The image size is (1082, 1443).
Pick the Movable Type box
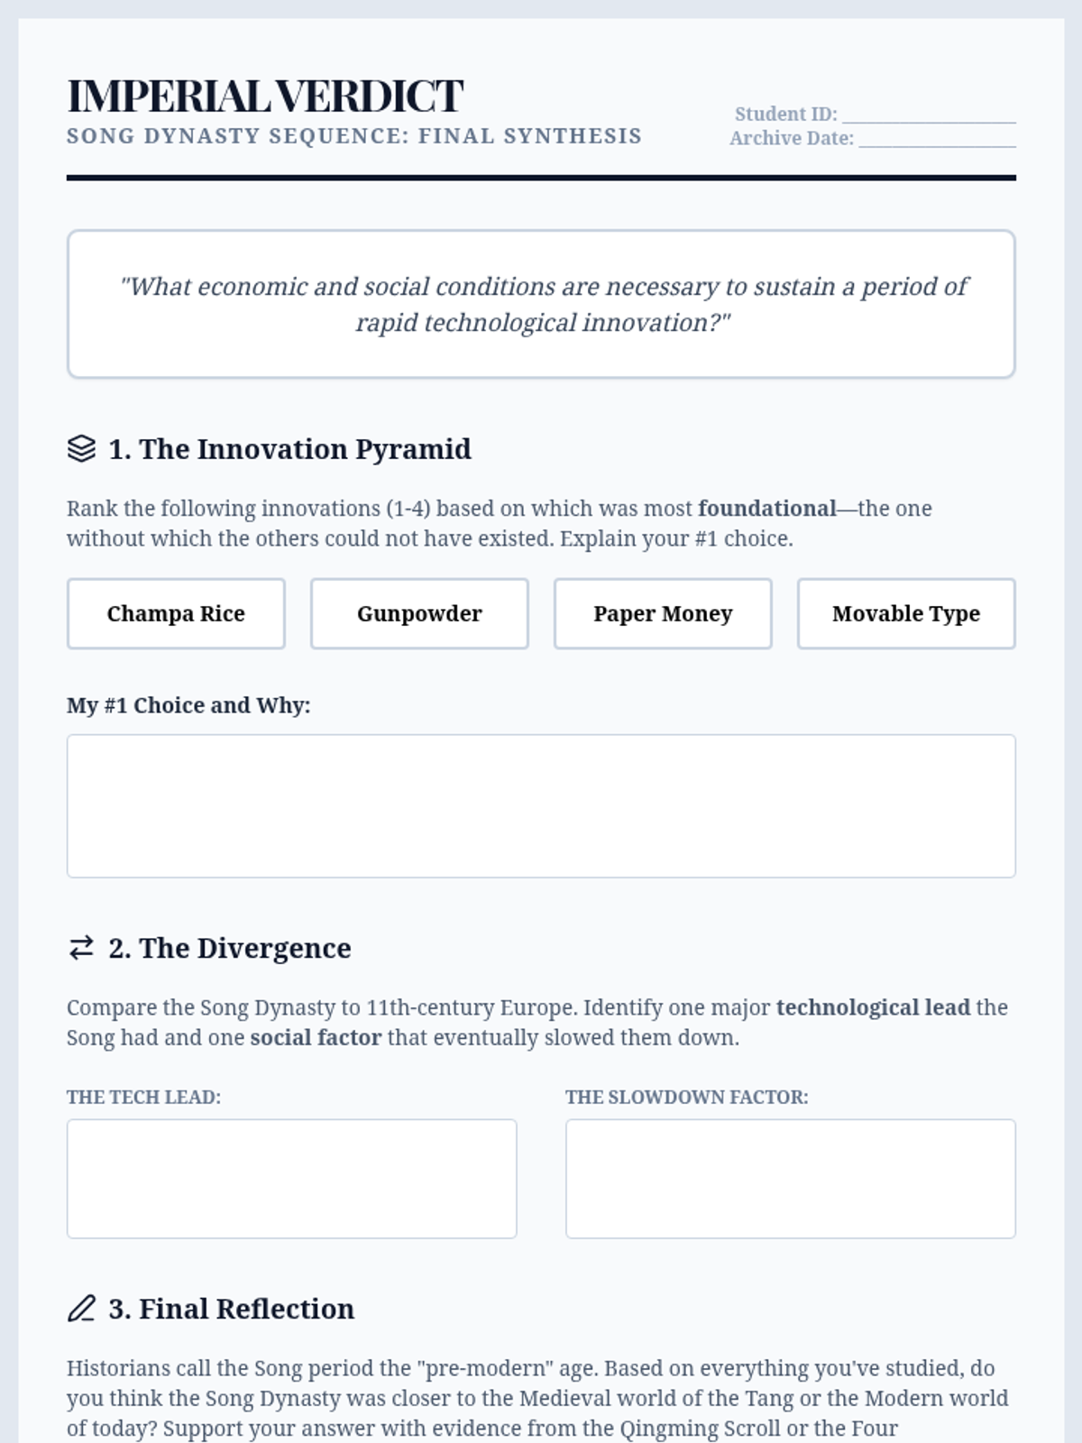point(906,613)
